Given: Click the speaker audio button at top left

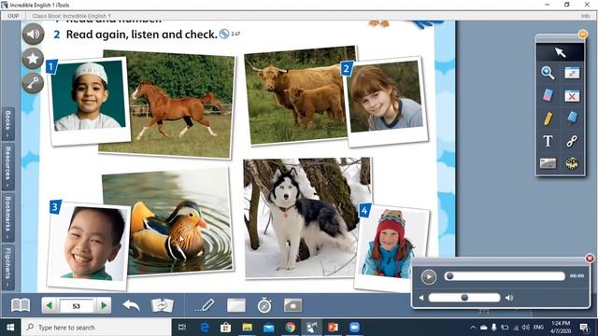Looking at the screenshot, I should pos(34,35).
